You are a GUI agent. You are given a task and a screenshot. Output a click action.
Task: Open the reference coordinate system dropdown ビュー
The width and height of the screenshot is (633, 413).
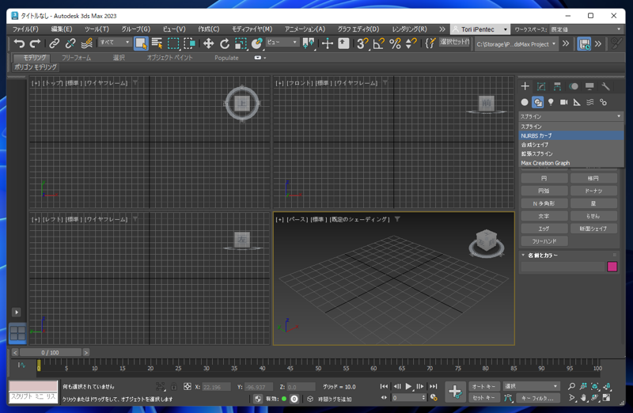click(282, 42)
